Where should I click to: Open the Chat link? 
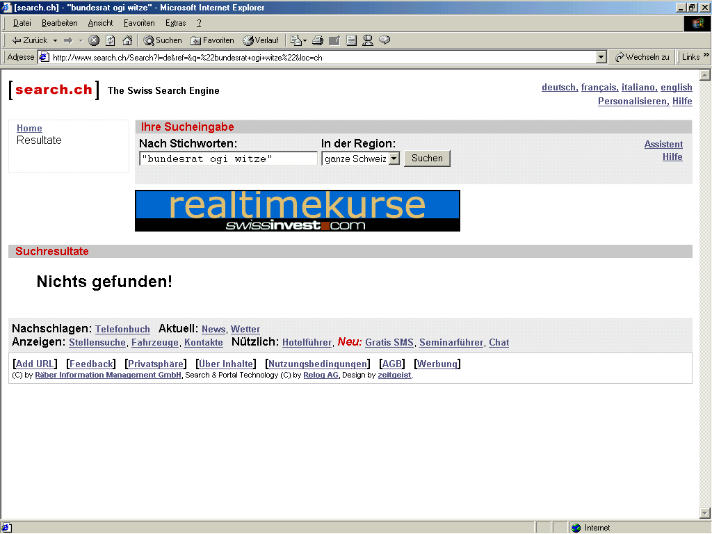[x=499, y=342]
